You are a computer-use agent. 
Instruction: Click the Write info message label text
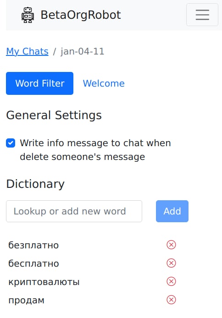tap(95, 150)
